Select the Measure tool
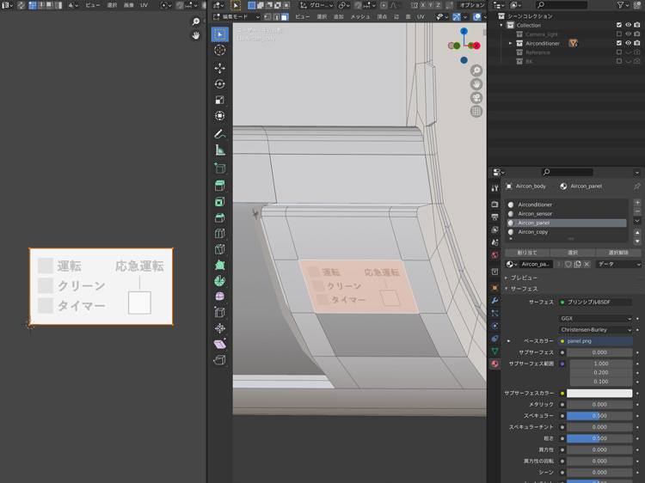 [219, 150]
